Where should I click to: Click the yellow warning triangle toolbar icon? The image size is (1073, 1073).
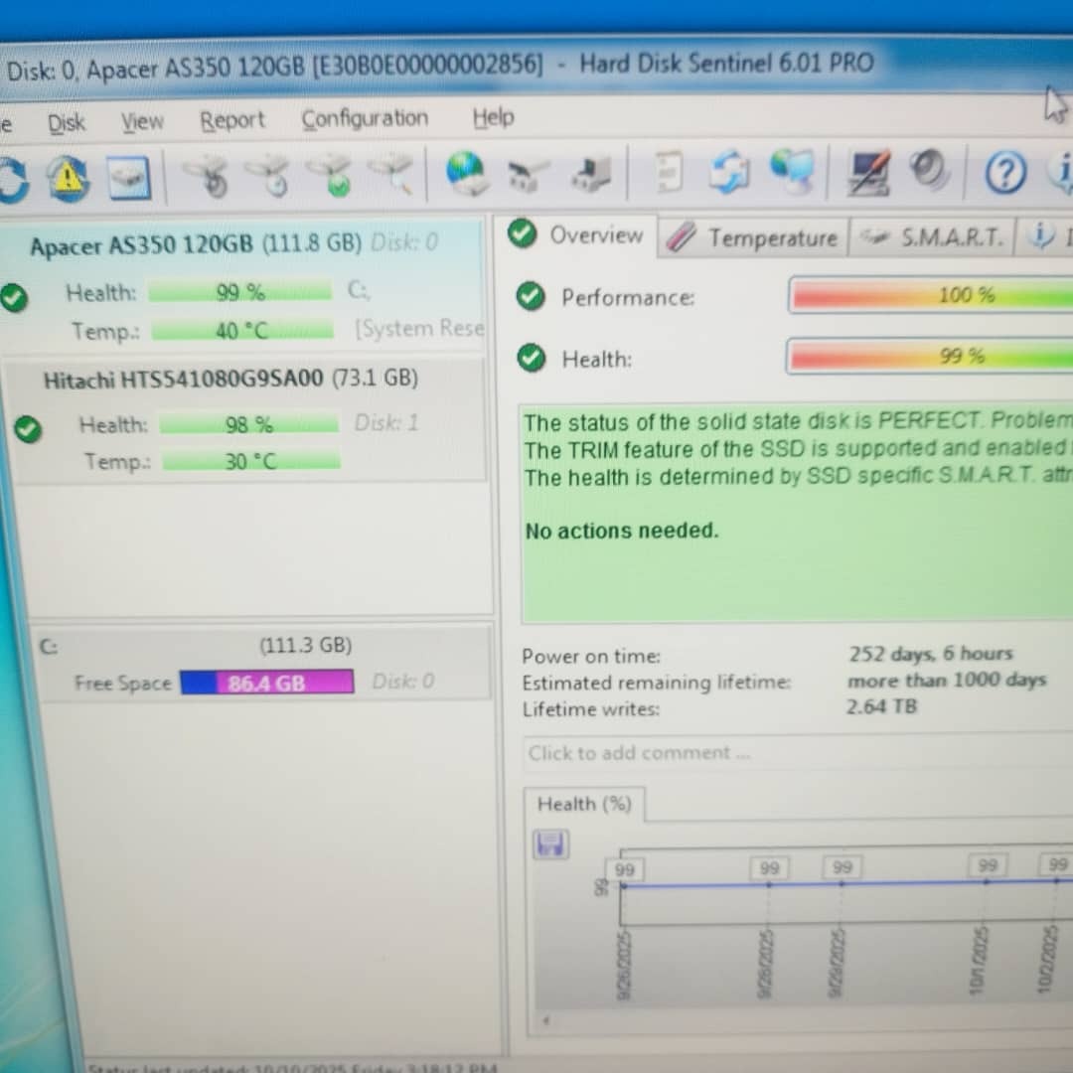point(68,179)
